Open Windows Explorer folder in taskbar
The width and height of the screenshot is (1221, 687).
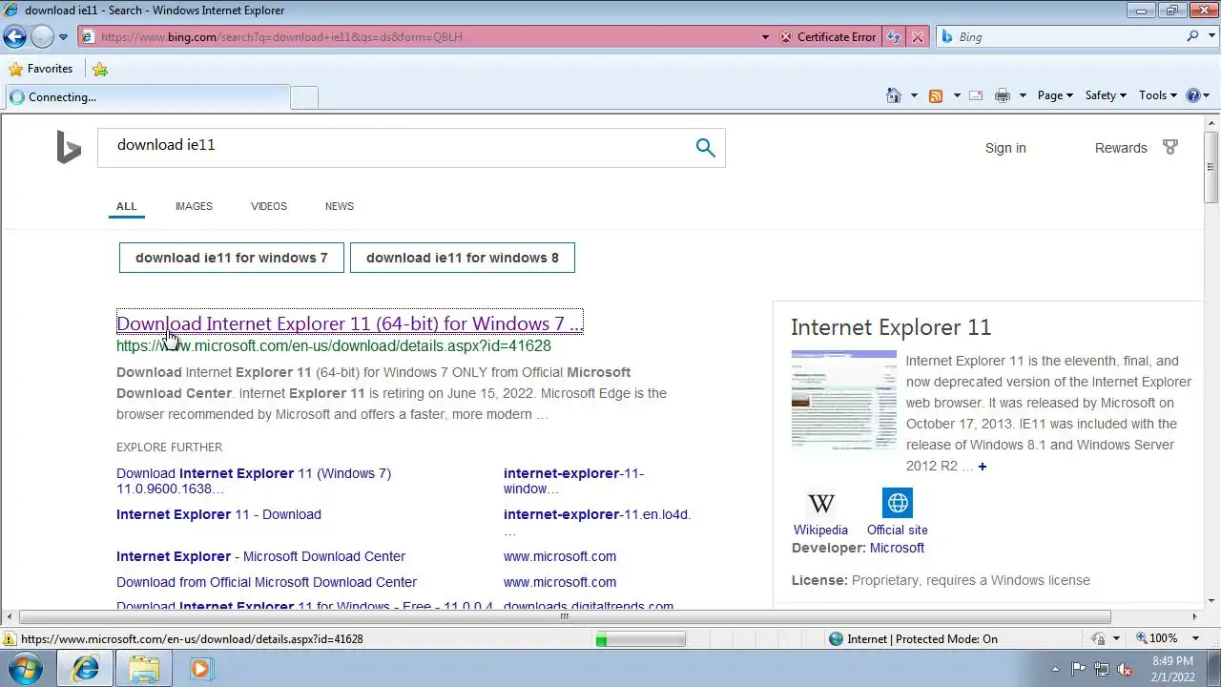144,669
